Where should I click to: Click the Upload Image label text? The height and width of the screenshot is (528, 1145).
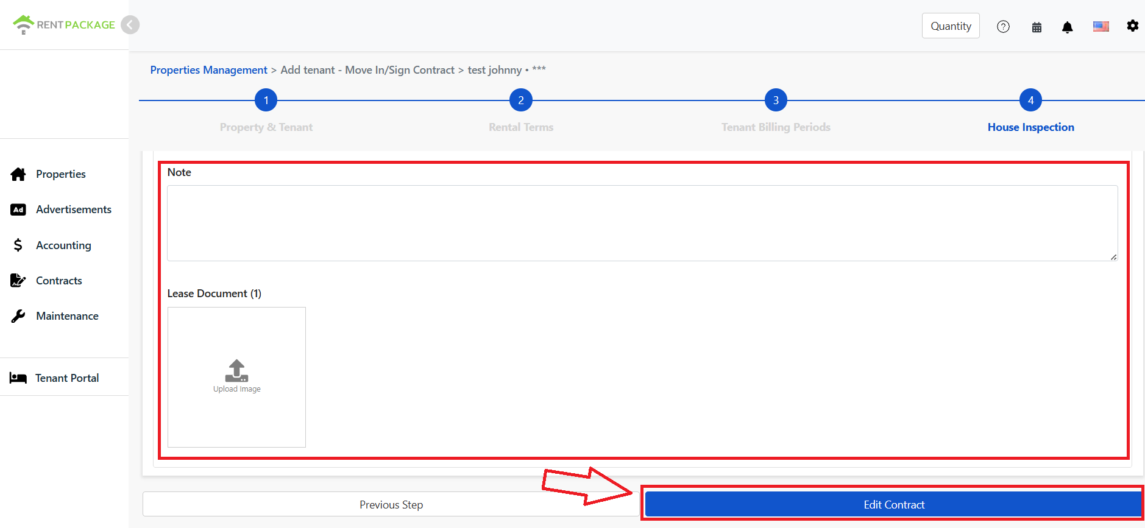pyautogui.click(x=237, y=389)
